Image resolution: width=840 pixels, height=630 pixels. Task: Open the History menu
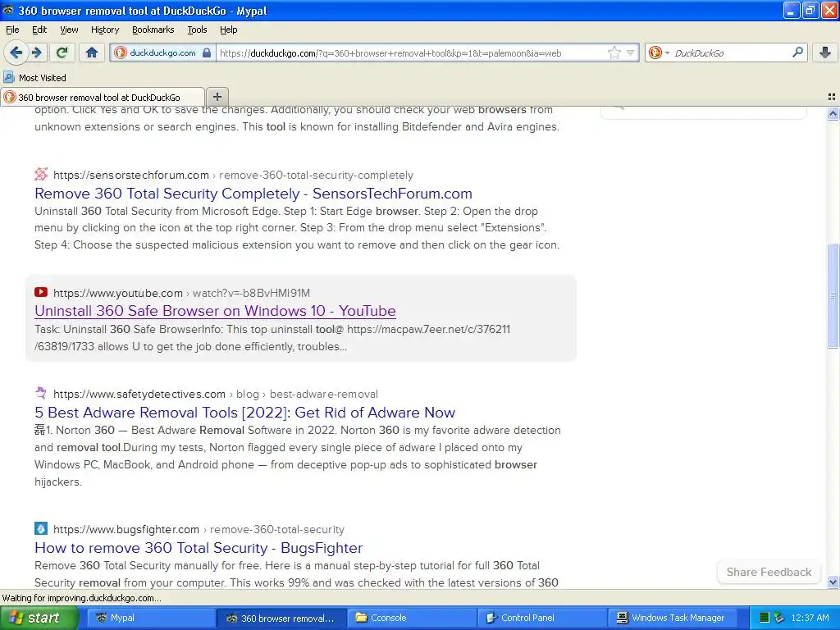104,30
